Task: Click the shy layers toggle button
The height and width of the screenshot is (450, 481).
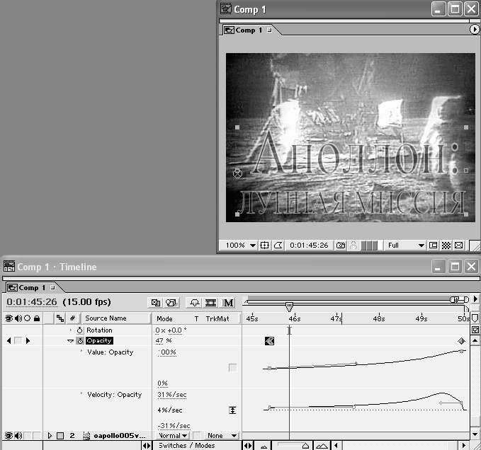Action: 193,303
